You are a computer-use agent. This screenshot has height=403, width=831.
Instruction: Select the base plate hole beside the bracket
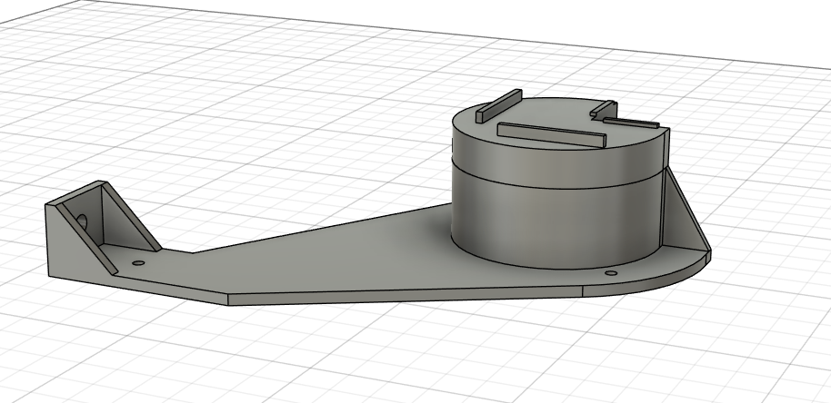[138, 263]
